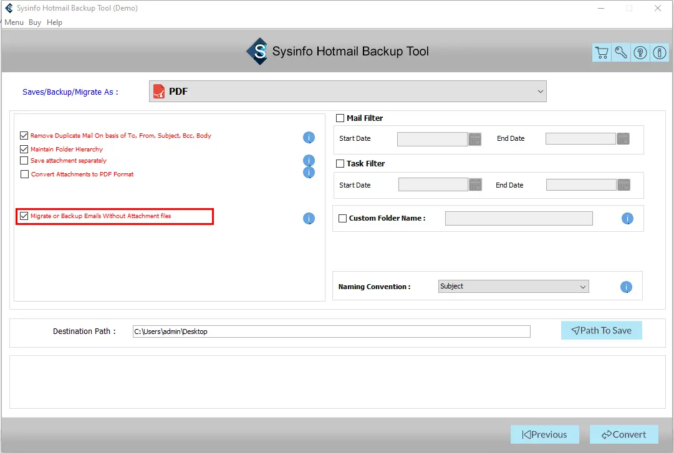Click info icon beside Custom Folder Name
This screenshot has width=674, height=453.
(627, 219)
